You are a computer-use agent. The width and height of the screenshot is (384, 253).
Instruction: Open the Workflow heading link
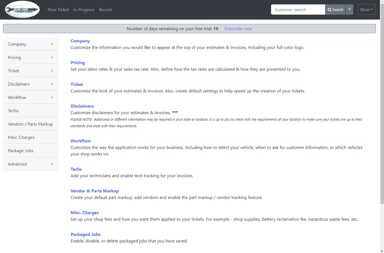81,141
